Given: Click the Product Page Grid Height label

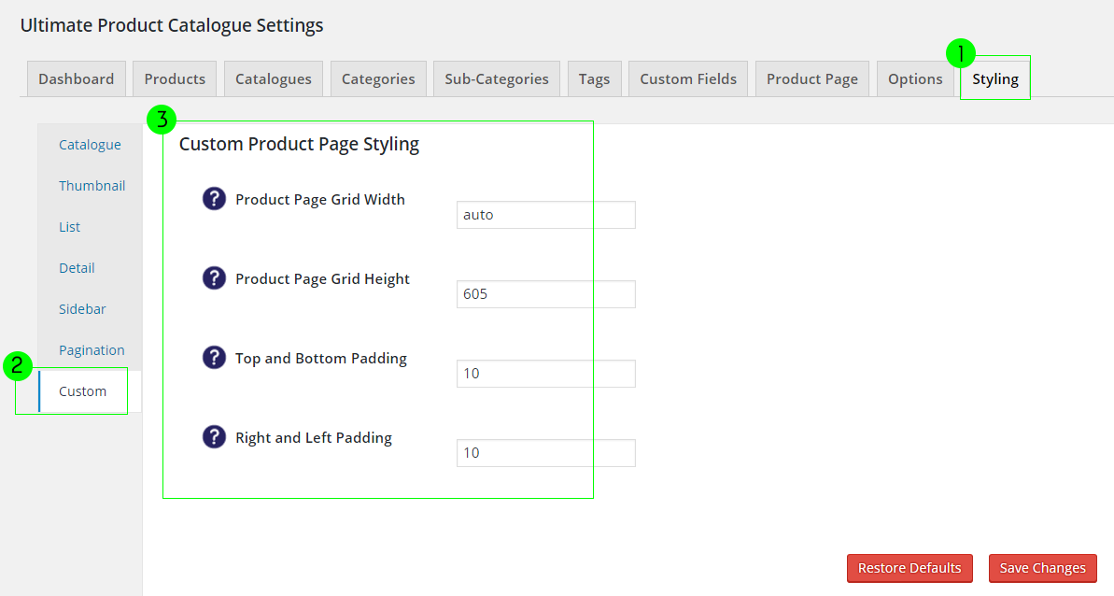Looking at the screenshot, I should tap(322, 279).
